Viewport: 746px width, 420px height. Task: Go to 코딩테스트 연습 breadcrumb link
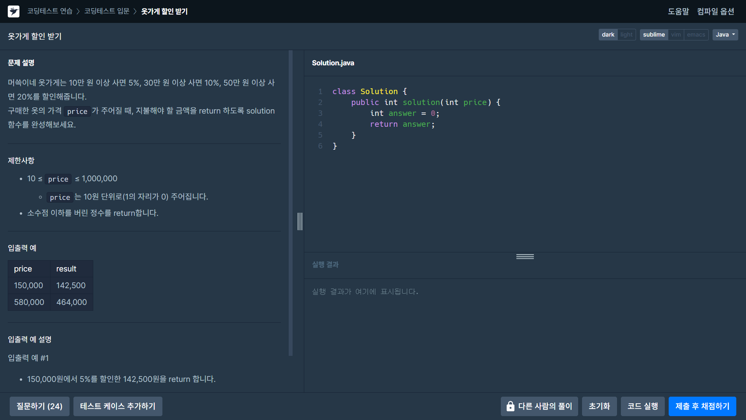coord(50,11)
